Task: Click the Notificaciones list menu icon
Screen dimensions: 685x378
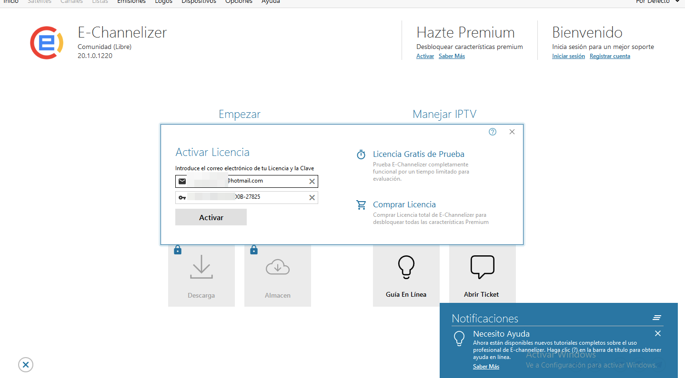Action: point(657,318)
